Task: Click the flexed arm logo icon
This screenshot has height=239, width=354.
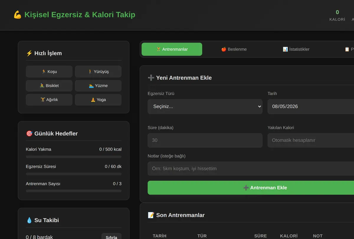Action: coord(17,15)
